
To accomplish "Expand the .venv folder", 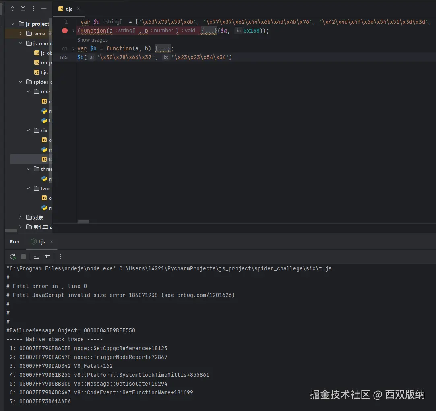I will click(x=20, y=33).
